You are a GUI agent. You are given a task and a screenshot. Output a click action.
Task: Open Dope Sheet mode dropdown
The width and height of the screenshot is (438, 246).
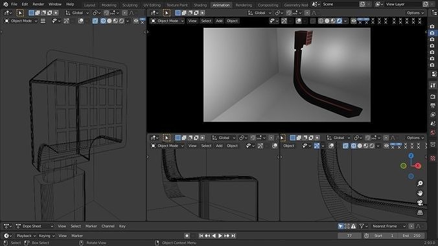coord(34,226)
